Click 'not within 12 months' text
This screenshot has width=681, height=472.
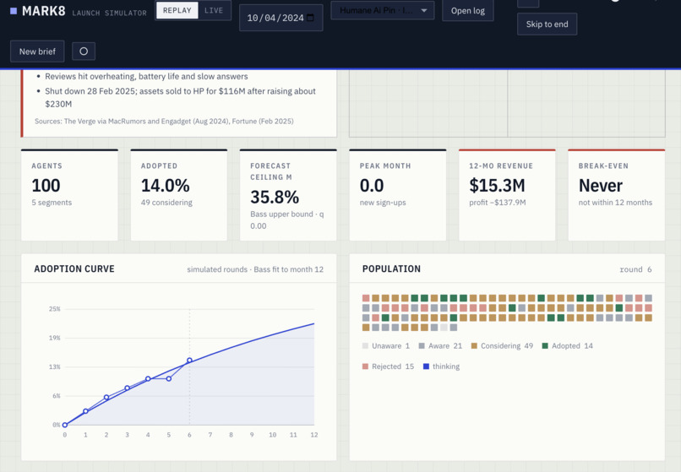click(615, 203)
